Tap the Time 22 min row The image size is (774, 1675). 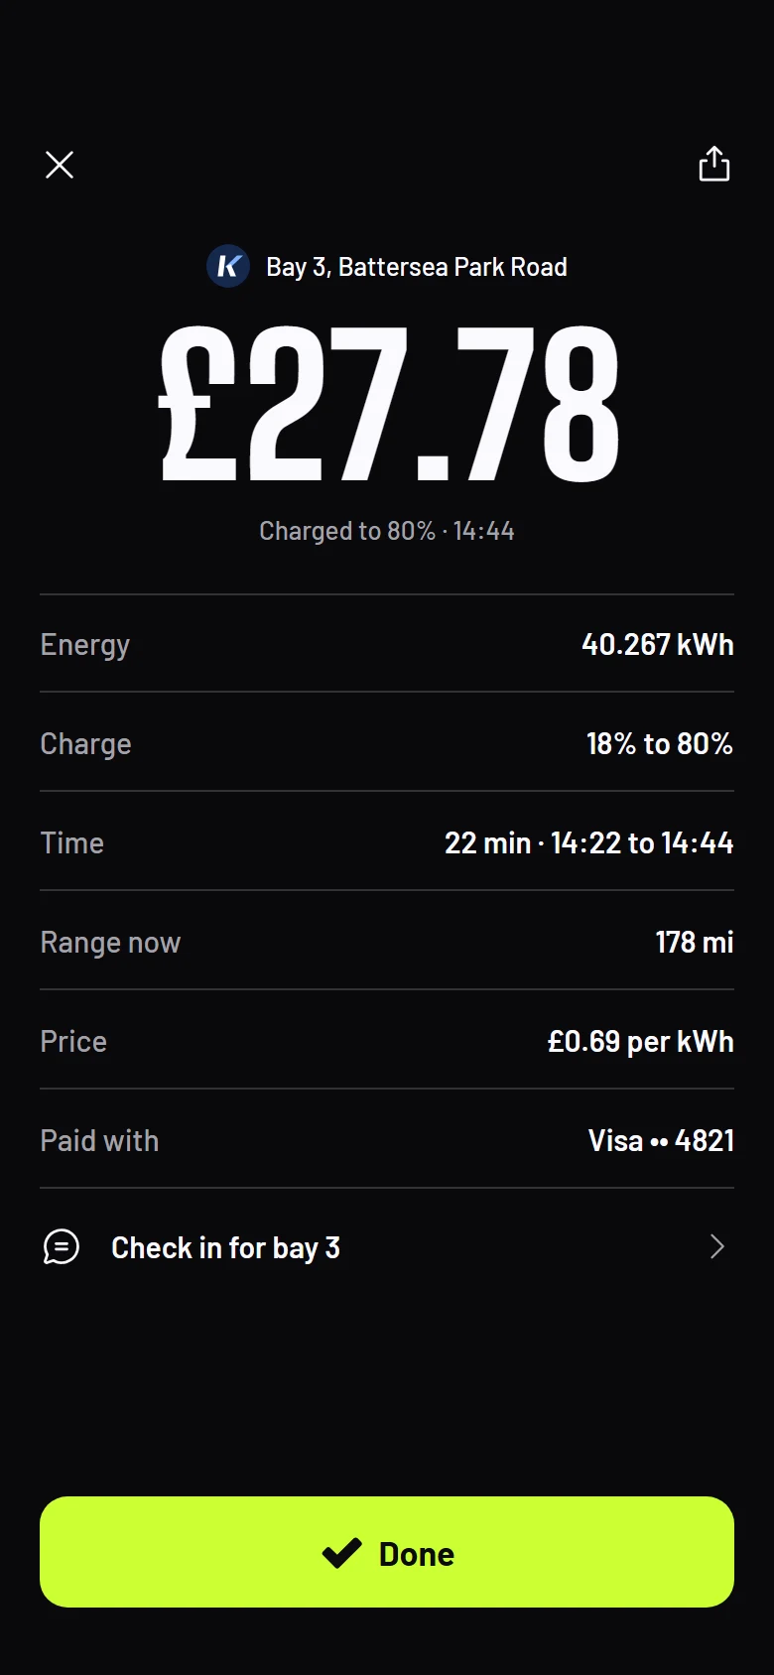[387, 842]
